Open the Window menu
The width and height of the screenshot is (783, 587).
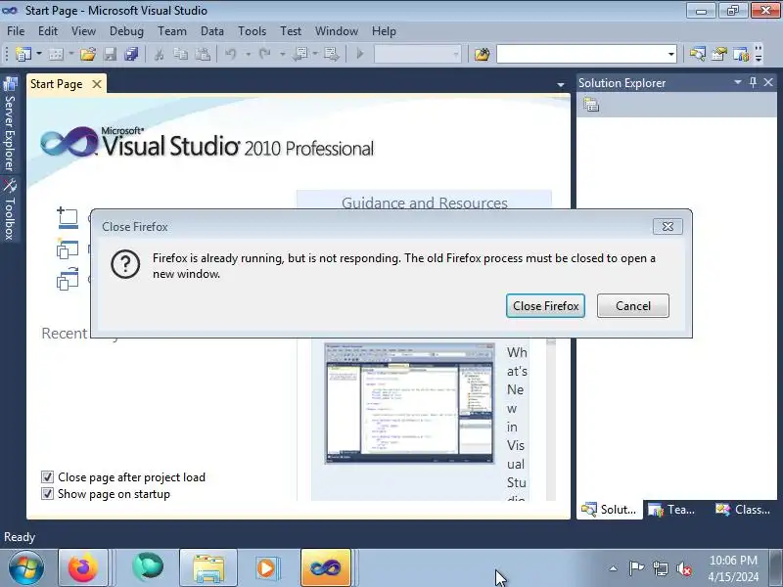(x=337, y=31)
